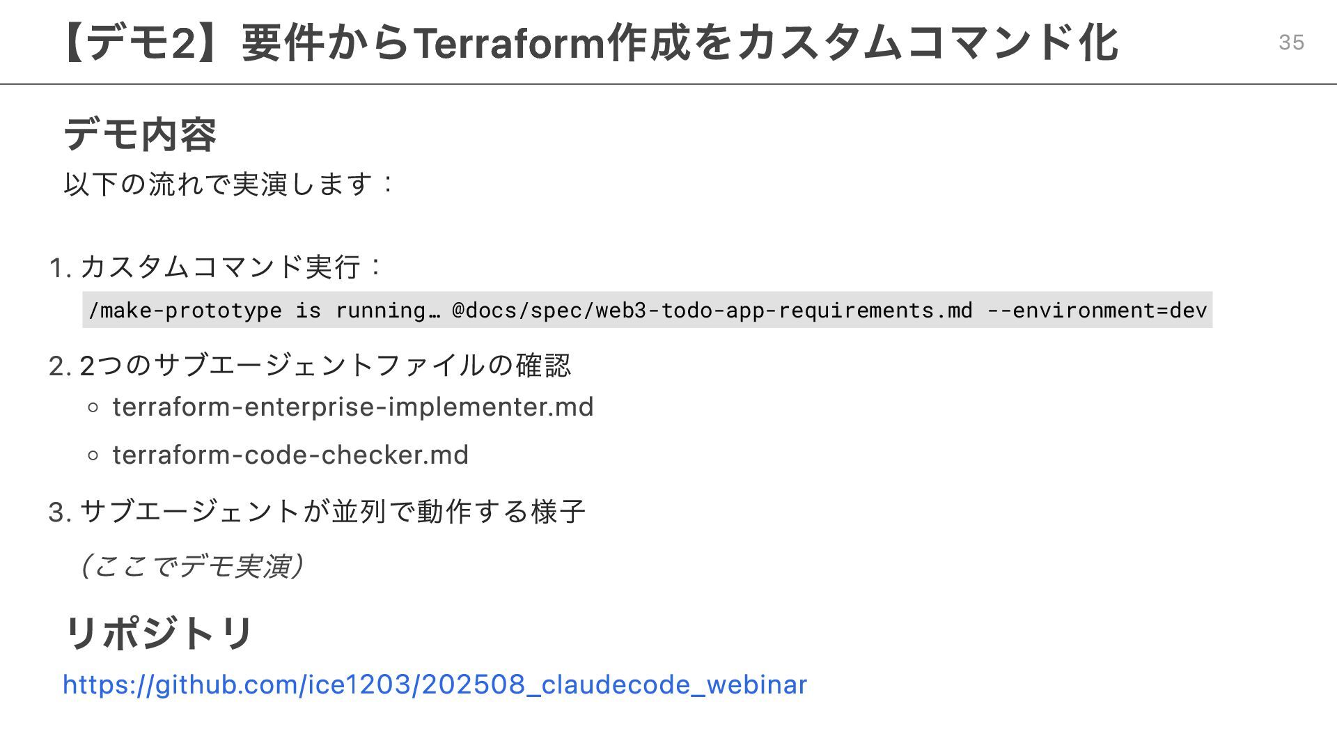1337x752 pixels.
Task: Click the slide number 35
Action: (x=1291, y=42)
